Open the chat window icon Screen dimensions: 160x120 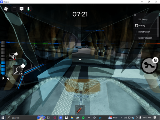click(x=21, y=9)
